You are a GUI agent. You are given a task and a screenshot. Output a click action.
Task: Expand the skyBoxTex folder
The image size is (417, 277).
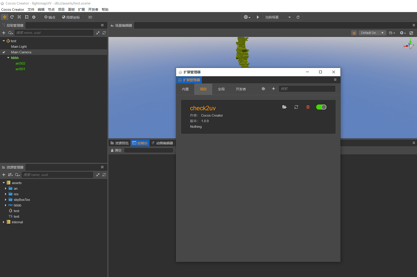point(5,200)
